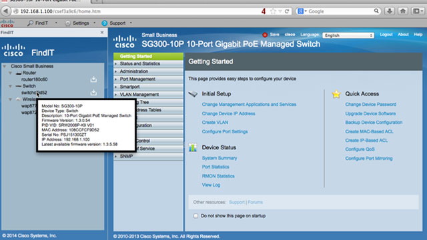
Task: Click the Cisco logo in the FindIT toolbar
Action: click(7, 23)
